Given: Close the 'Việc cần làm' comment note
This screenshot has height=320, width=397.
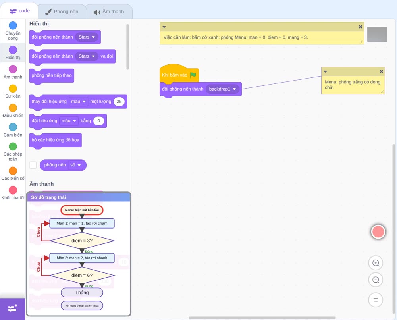Looking at the screenshot, I should [x=360, y=27].
